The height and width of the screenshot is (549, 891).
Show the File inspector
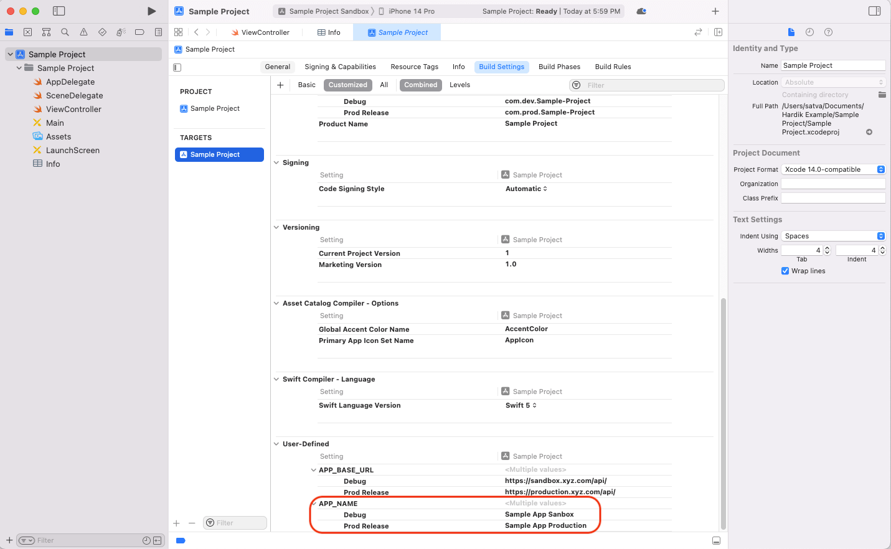(791, 32)
